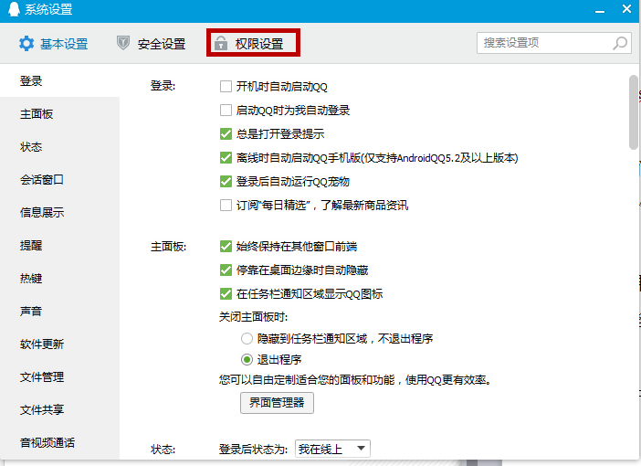
Task: Open 文件管理 in the sidebar
Action: 59,376
